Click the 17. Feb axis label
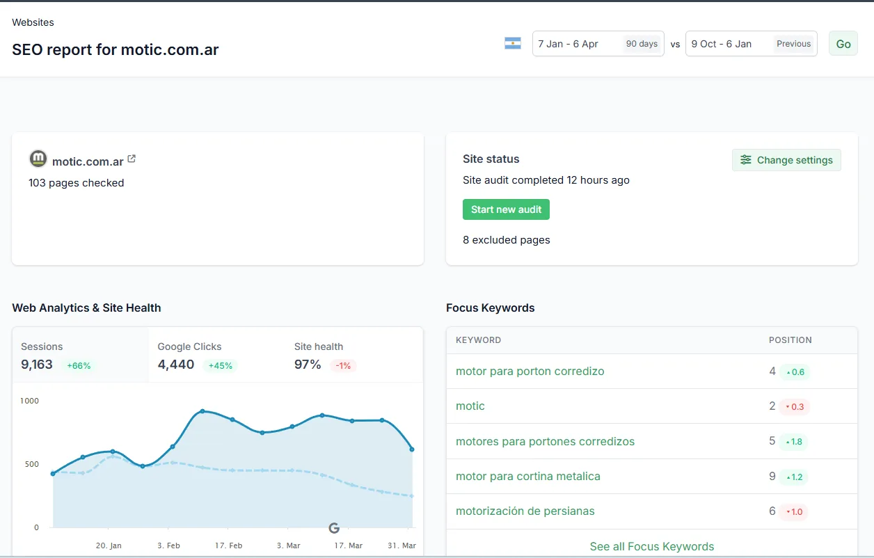Image resolution: width=874 pixels, height=558 pixels. click(x=229, y=546)
